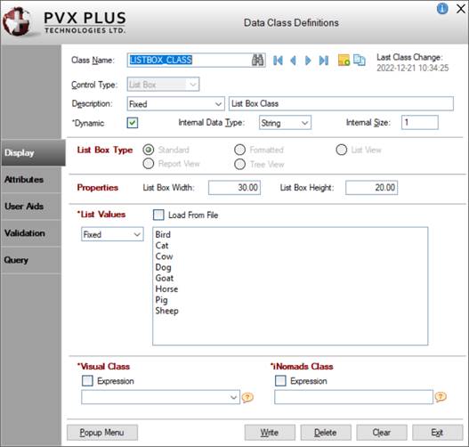Image resolution: width=469 pixels, height=447 pixels.
Task: Uncheck the Dynamic checkbox
Action: pos(133,123)
